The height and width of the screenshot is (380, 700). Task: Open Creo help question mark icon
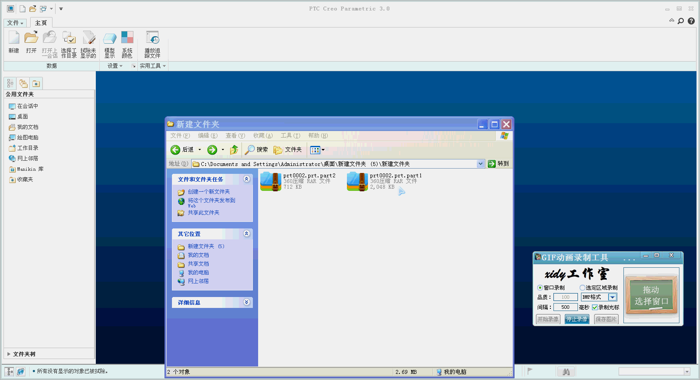(x=691, y=21)
